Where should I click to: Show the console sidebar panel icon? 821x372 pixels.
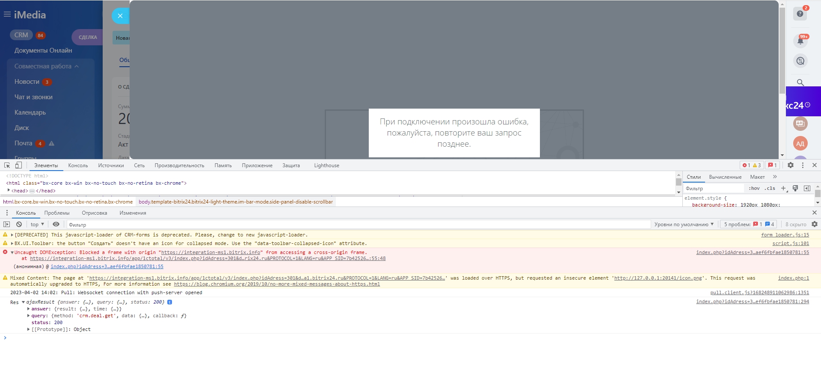pos(7,224)
